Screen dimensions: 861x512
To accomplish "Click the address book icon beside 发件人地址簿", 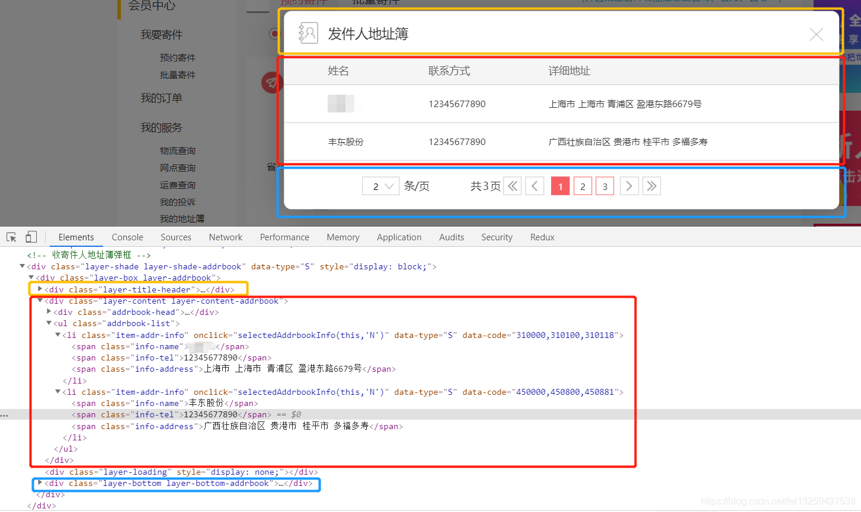I will click(x=308, y=33).
